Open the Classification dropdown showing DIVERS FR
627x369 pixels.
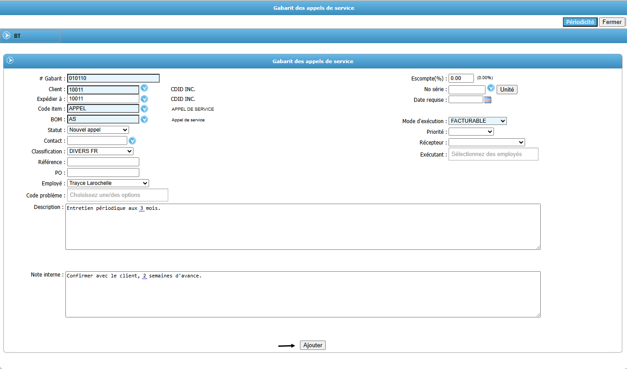coord(100,151)
